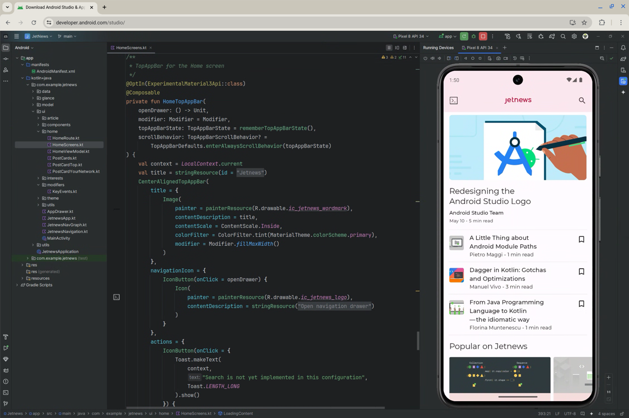Open the Terminal tool window
Screen dimensions: 629x418
coord(6,392)
